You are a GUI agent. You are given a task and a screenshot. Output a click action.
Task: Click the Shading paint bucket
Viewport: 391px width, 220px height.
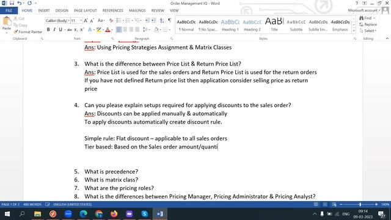click(156, 30)
